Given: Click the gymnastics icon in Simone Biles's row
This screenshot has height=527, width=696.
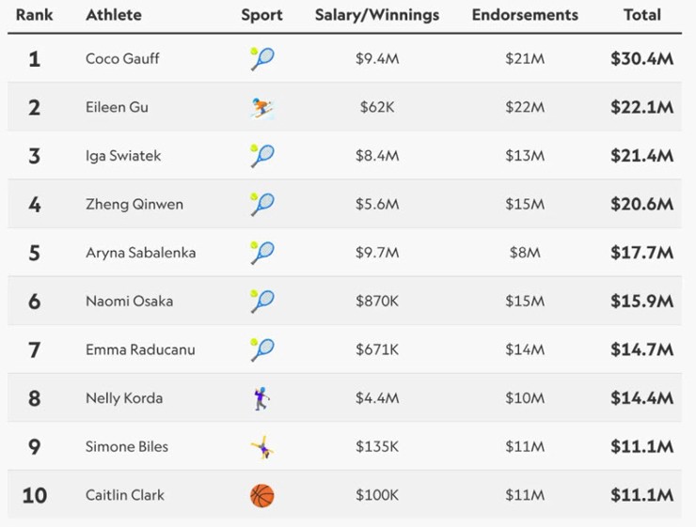Looking at the screenshot, I should 261,447.
